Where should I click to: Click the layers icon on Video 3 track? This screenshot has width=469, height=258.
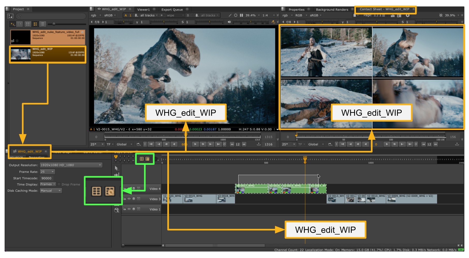pos(134,199)
